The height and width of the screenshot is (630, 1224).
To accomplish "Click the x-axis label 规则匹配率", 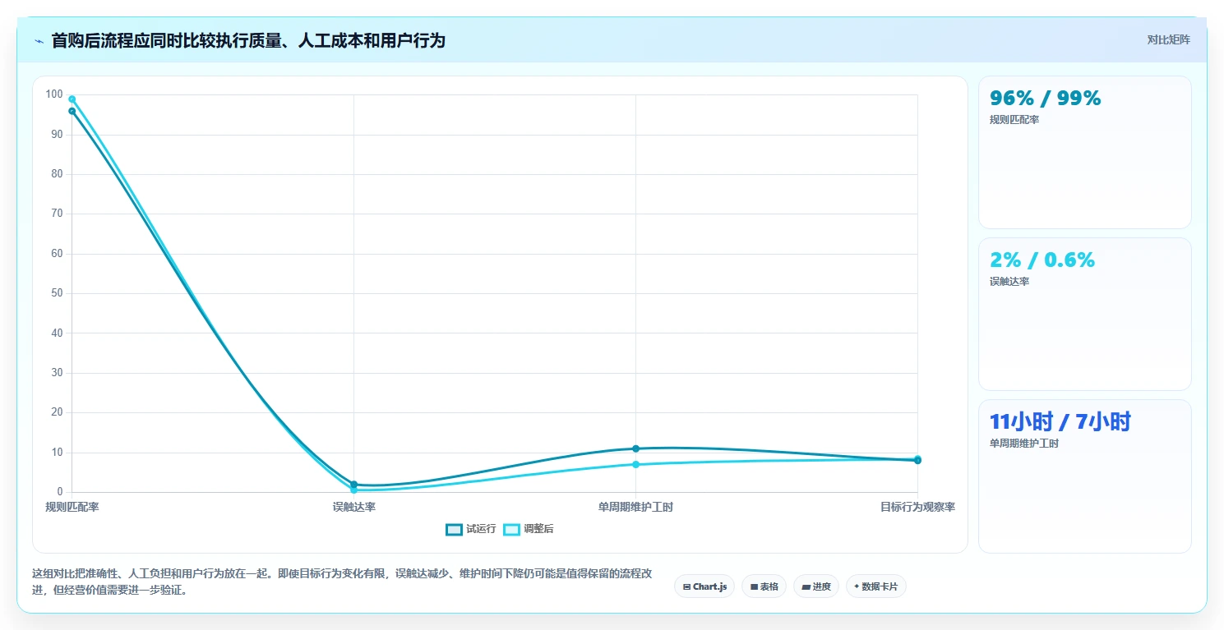I will 72,507.
